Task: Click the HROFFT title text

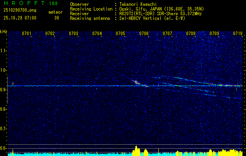Action: 24,3
